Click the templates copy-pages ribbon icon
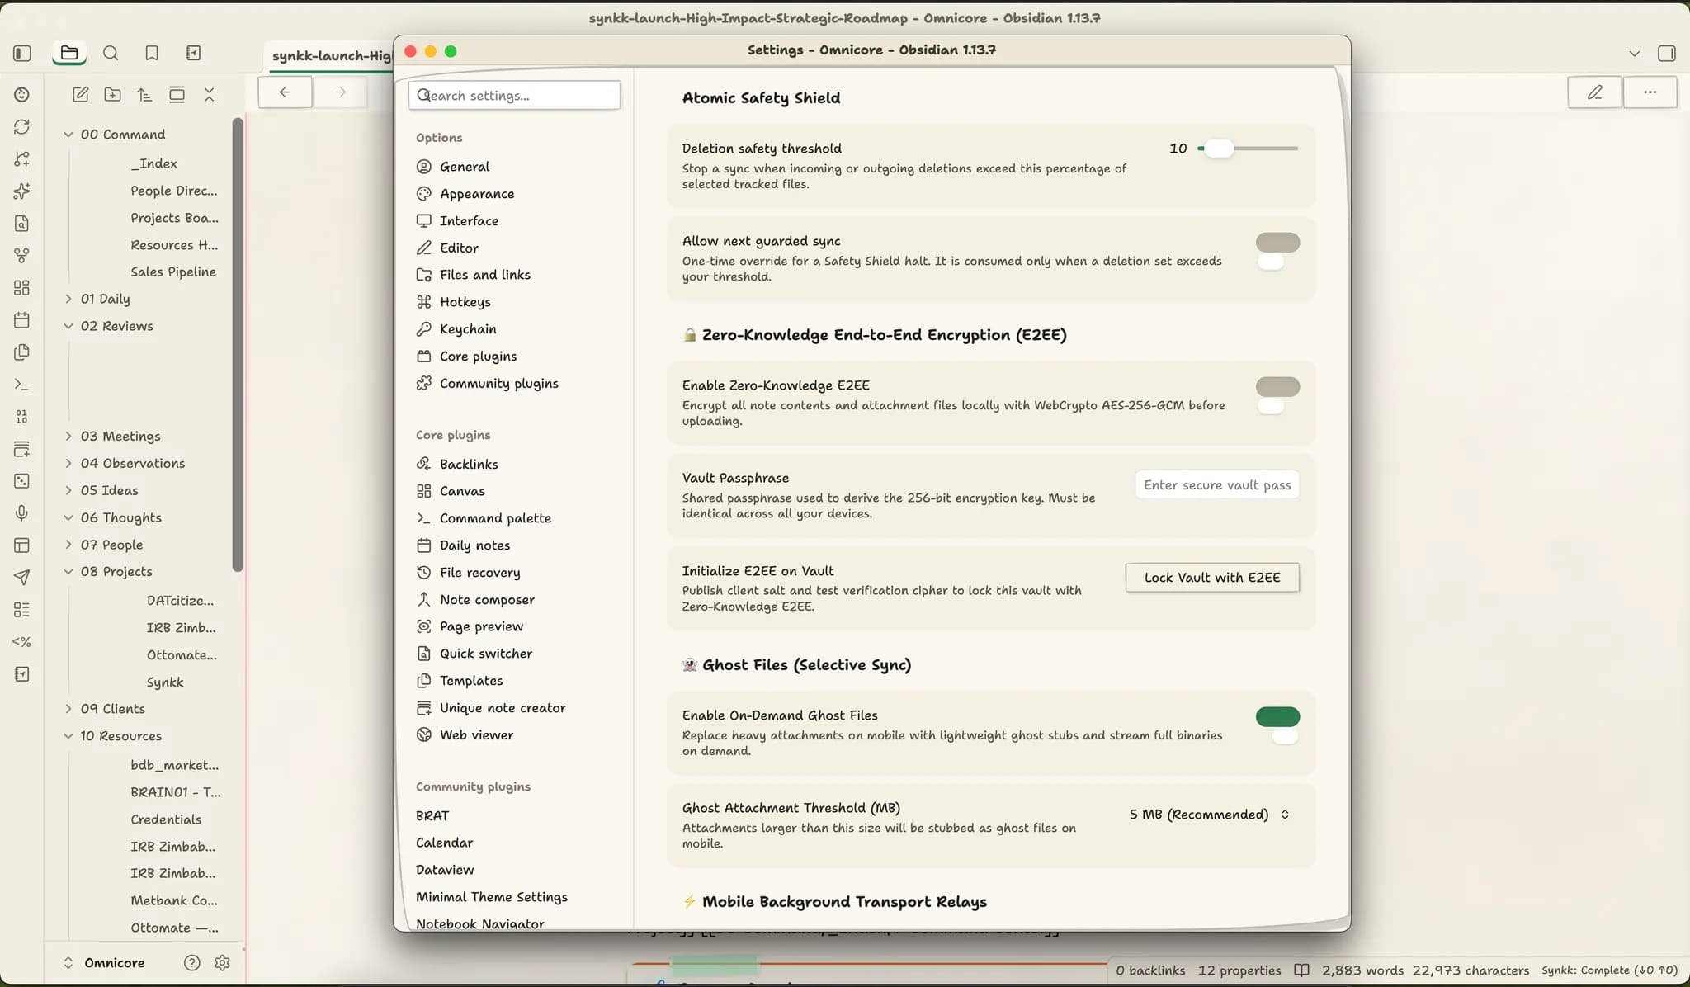 (22, 352)
